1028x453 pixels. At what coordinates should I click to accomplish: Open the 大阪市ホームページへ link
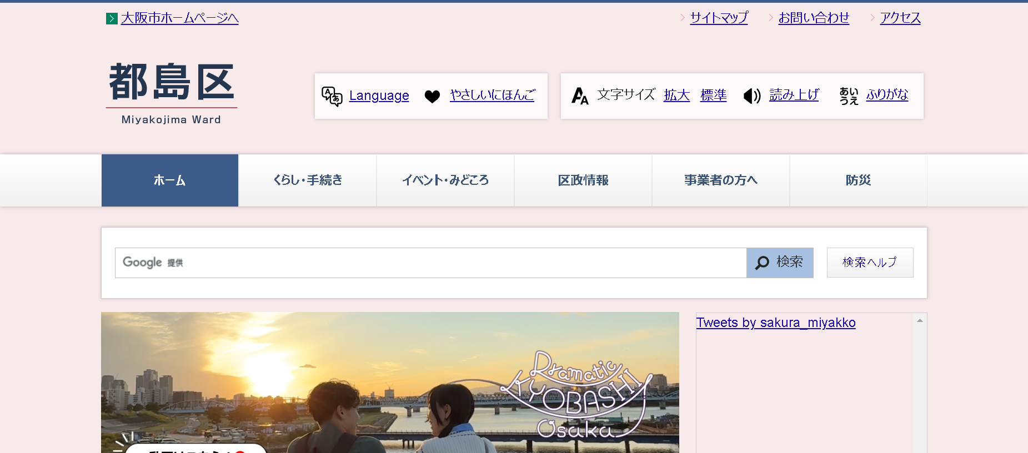[180, 18]
